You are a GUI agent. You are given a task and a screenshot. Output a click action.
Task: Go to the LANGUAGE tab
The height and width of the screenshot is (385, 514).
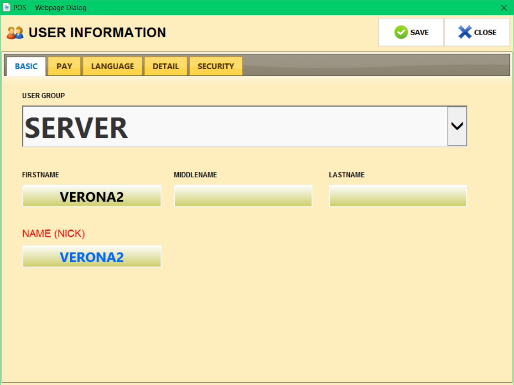point(113,66)
